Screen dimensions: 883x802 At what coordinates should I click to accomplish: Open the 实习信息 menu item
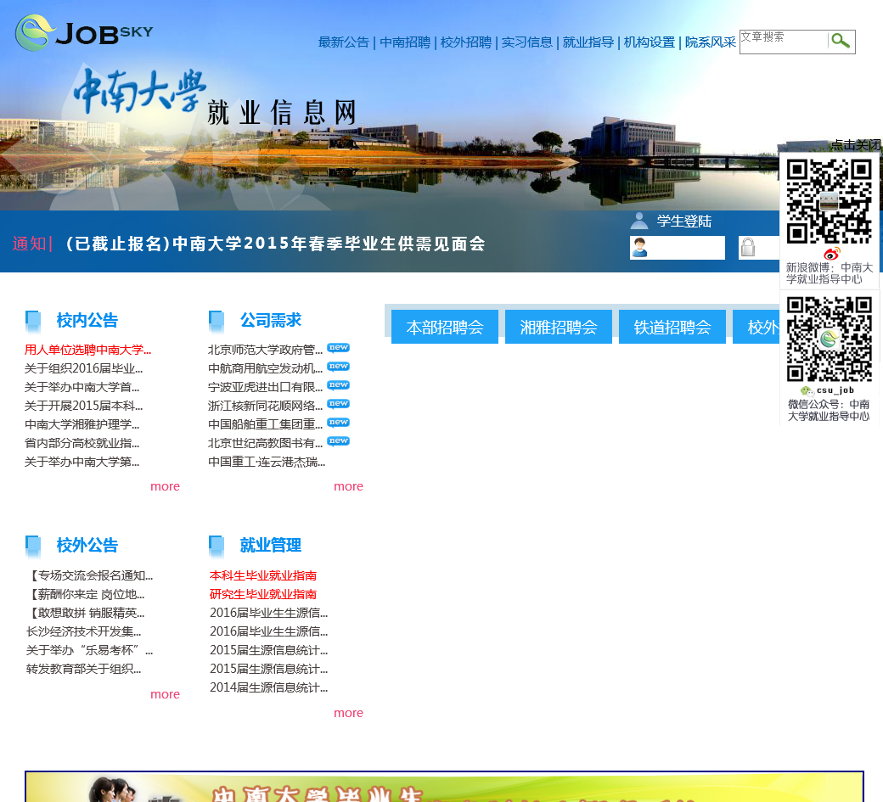pyautogui.click(x=527, y=42)
